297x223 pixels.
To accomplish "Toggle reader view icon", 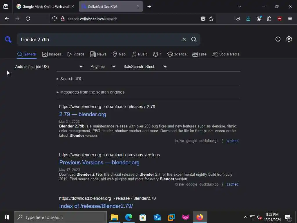I will (203, 19).
